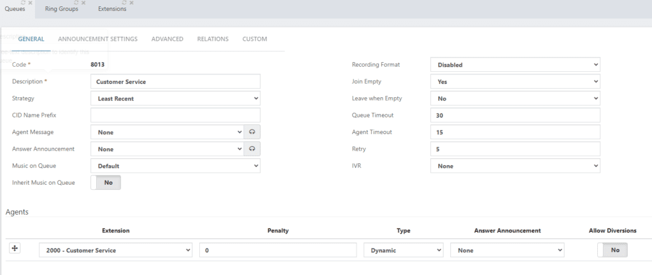Close the Queues tab

click(31, 3)
